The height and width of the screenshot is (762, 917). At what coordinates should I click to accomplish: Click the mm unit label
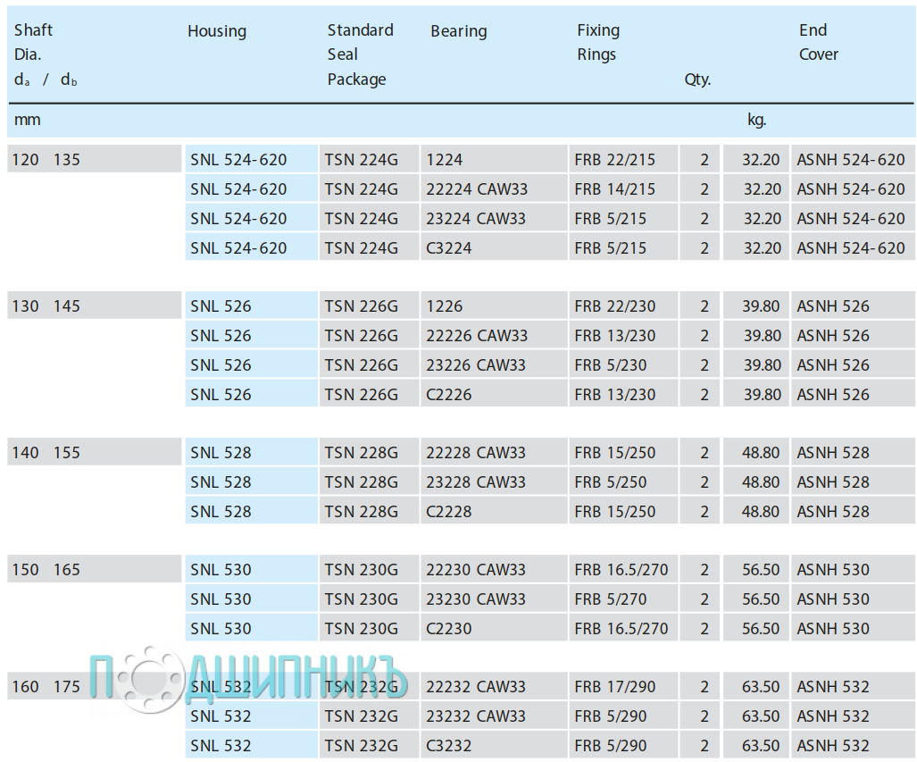(27, 120)
